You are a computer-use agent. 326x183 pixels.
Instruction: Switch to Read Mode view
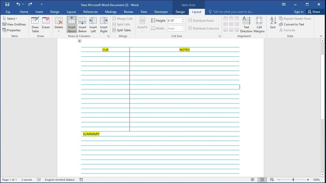[x=252, y=180]
